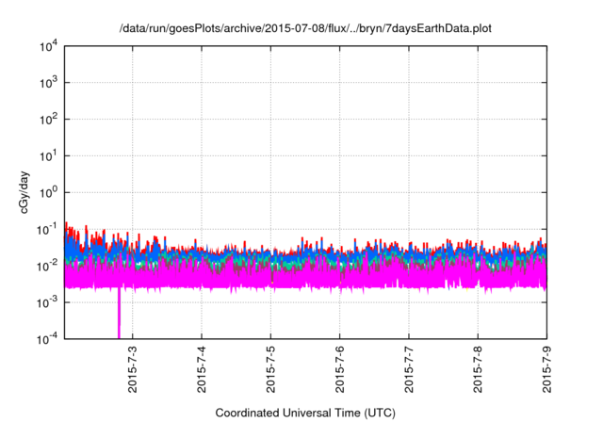Click the 10^3 y-axis tick label

48,82
